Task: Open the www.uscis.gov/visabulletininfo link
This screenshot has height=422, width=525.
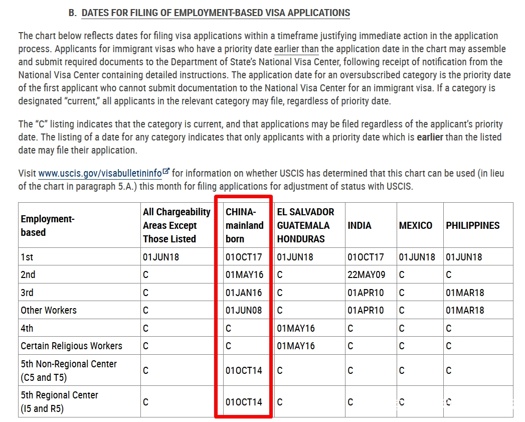Action: 100,173
